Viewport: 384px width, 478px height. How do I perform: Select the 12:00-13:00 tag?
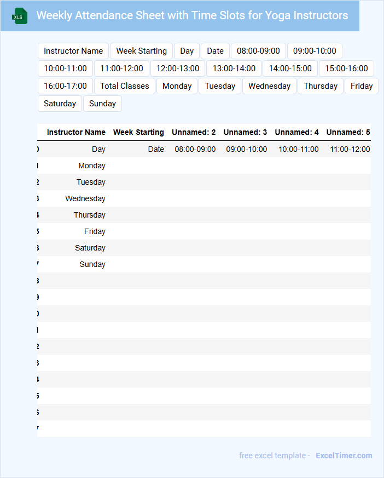coord(178,69)
